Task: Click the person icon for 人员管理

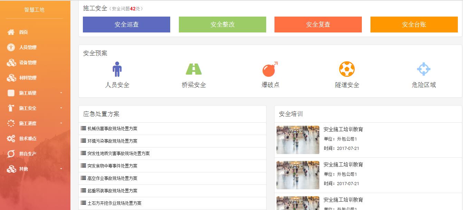Action: coord(11,47)
